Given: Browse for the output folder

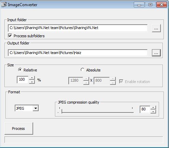Looking at the screenshot, I should pos(156,53).
